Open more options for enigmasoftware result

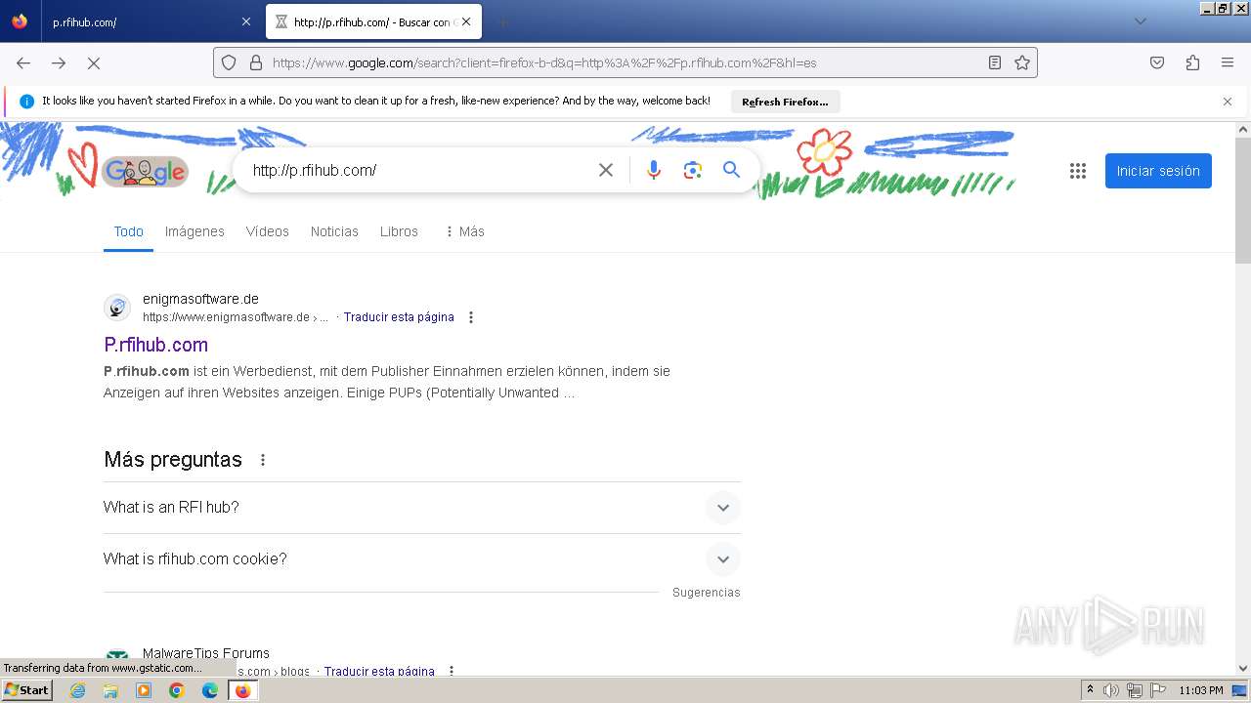pos(471,317)
